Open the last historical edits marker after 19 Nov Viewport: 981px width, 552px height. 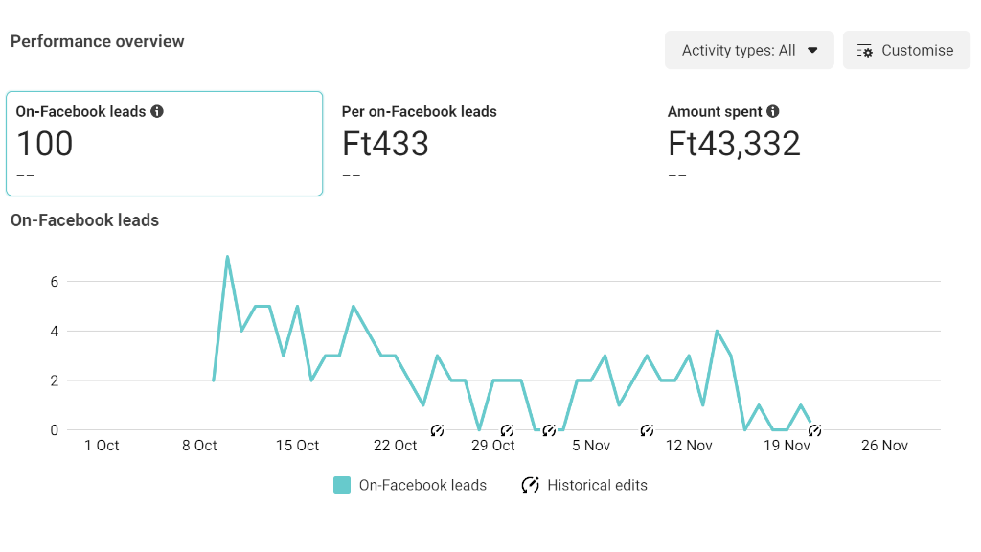point(814,430)
